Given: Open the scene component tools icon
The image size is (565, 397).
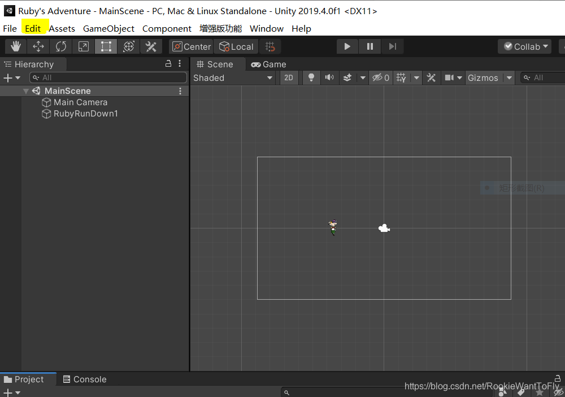Looking at the screenshot, I should point(431,78).
